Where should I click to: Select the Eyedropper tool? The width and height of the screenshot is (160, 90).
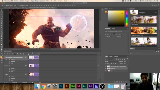[2, 21]
